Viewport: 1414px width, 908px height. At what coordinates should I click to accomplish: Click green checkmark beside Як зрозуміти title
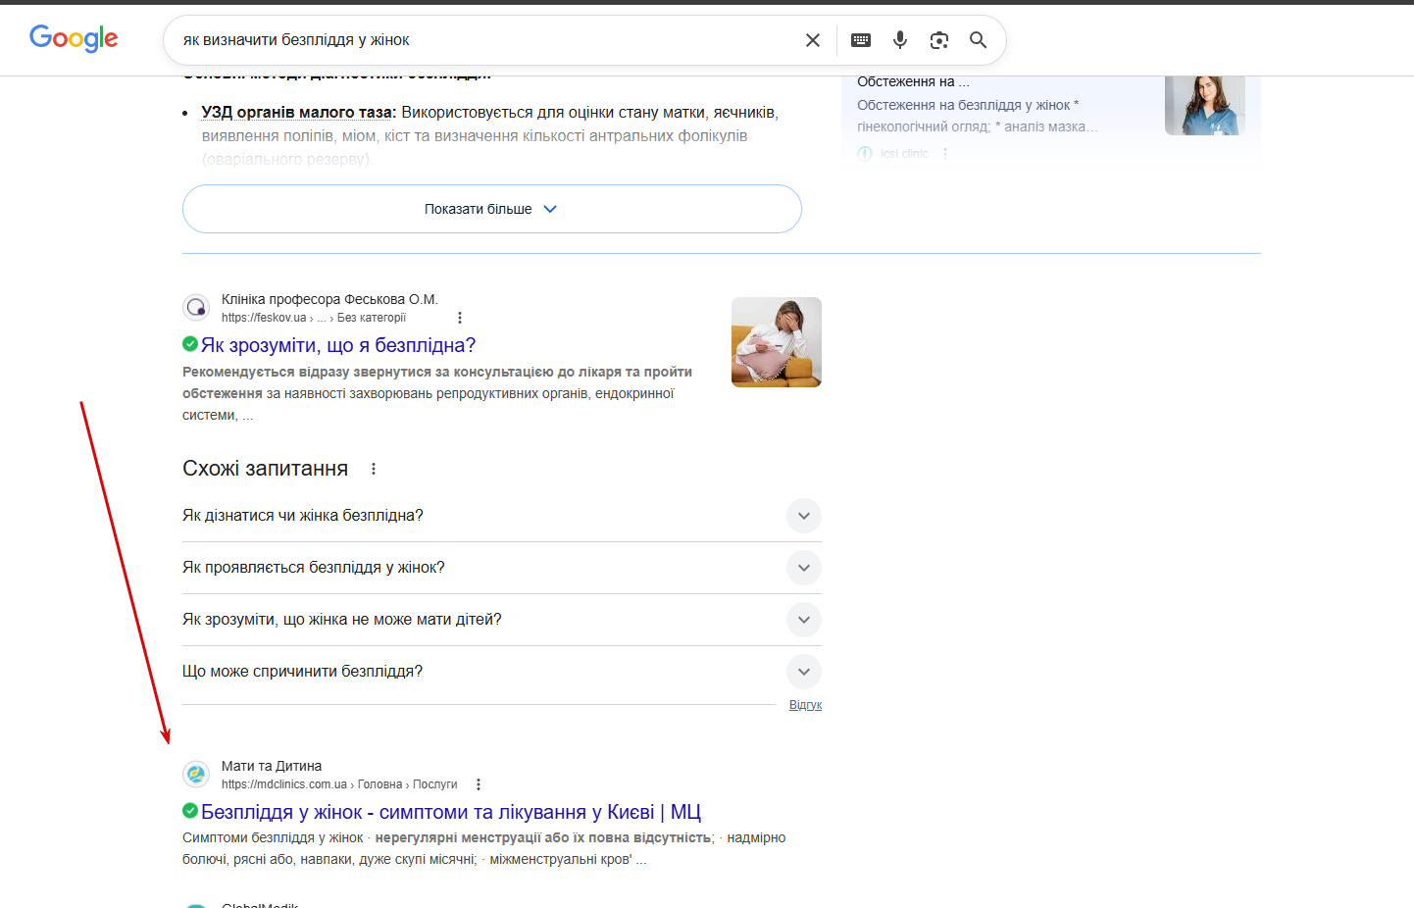tap(190, 344)
